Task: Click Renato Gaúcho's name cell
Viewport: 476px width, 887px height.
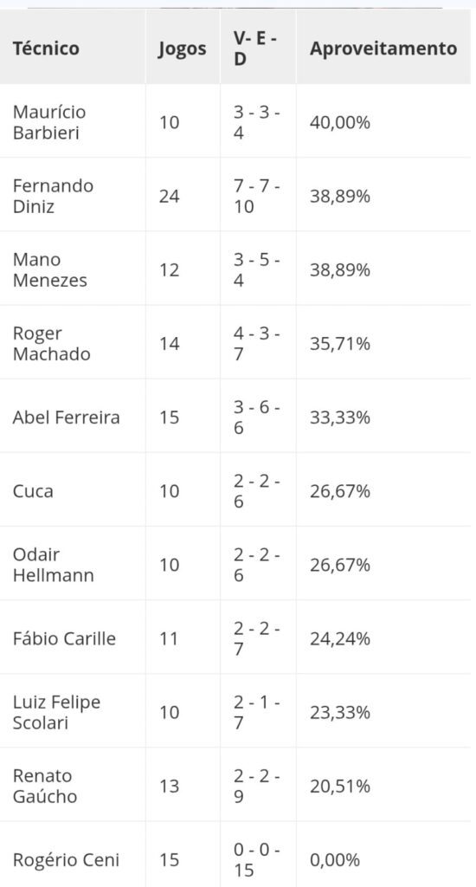Action: (x=45, y=787)
